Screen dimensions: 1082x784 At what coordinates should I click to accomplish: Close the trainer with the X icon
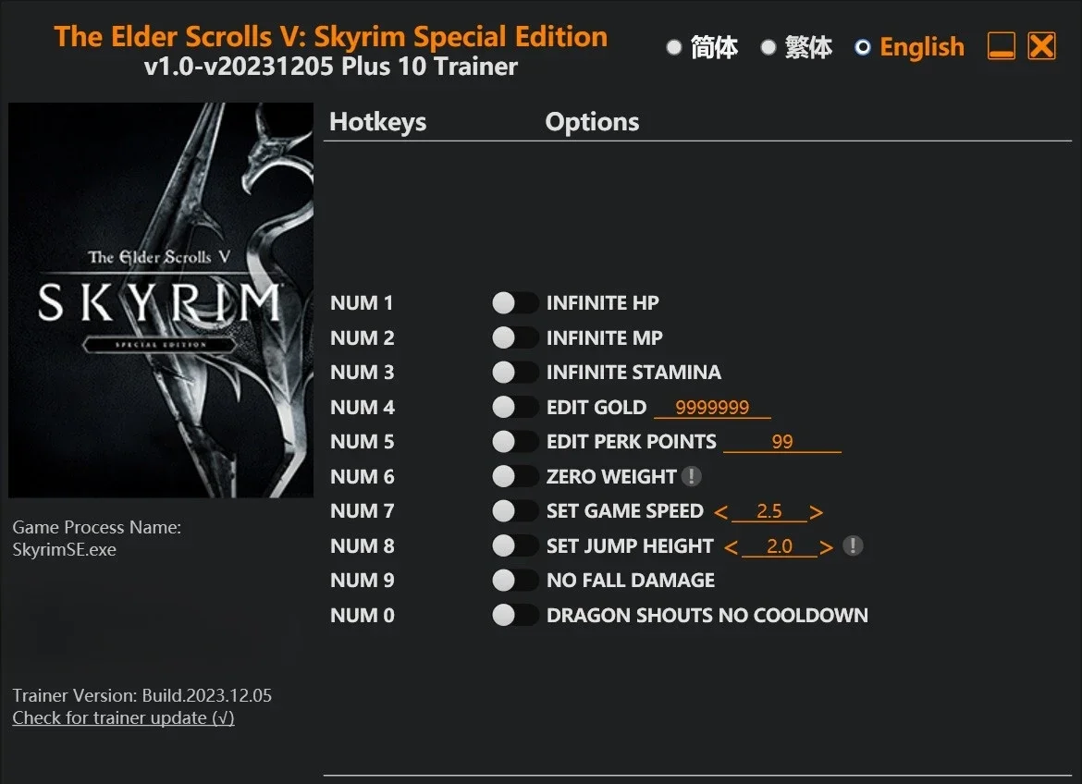(1041, 46)
